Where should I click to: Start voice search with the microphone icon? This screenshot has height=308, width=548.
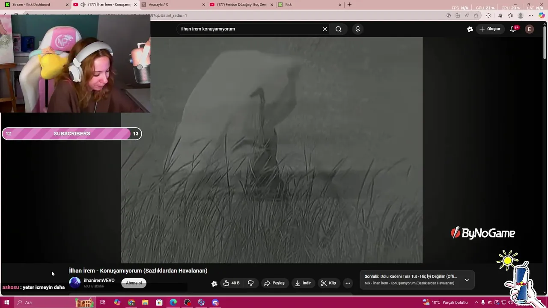pyautogui.click(x=358, y=29)
